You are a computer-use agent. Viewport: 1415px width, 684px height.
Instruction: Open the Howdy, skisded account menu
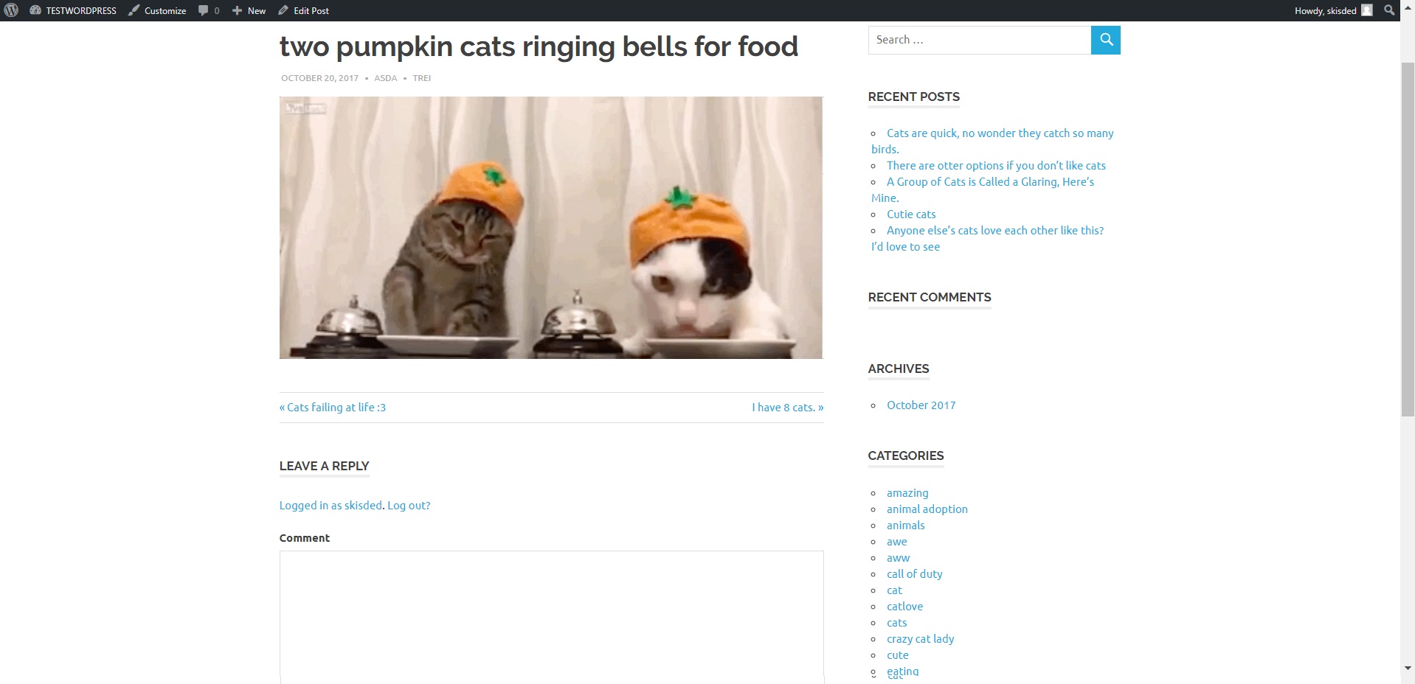(1325, 10)
